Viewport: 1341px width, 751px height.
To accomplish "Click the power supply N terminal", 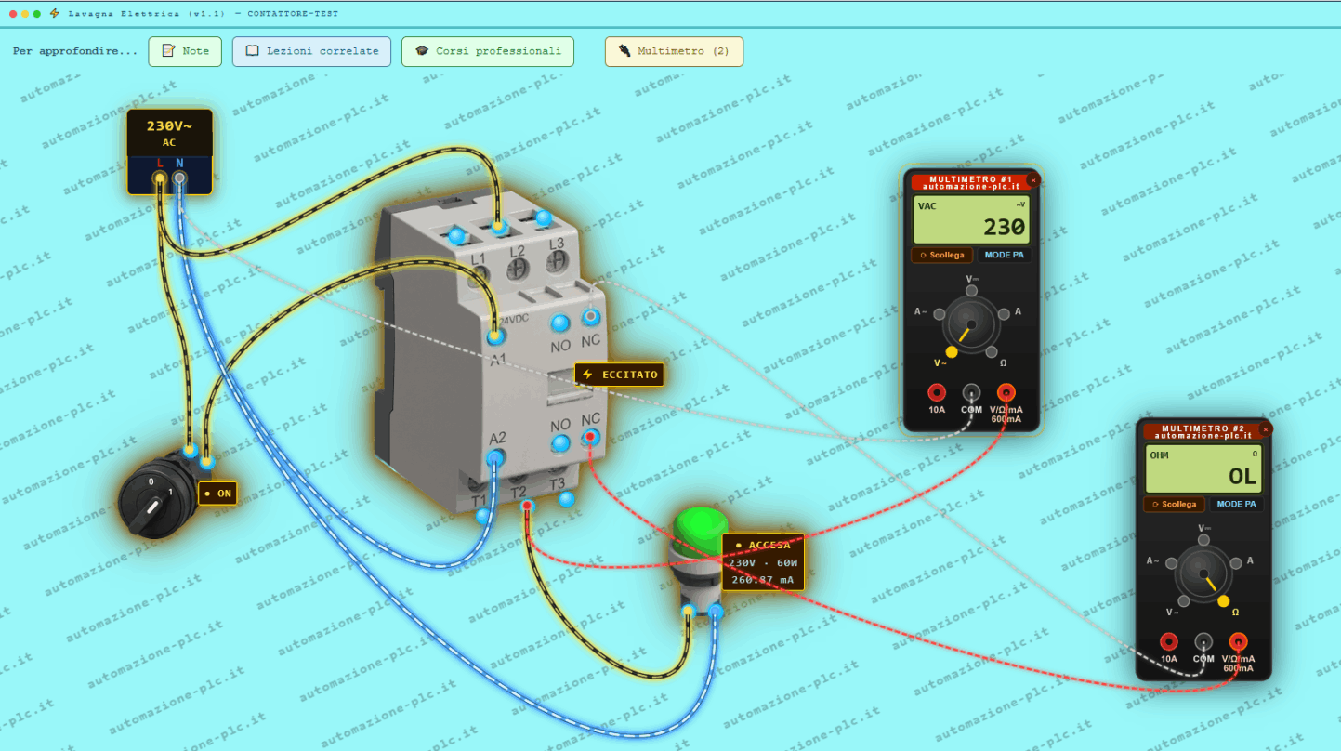I will pos(180,177).
